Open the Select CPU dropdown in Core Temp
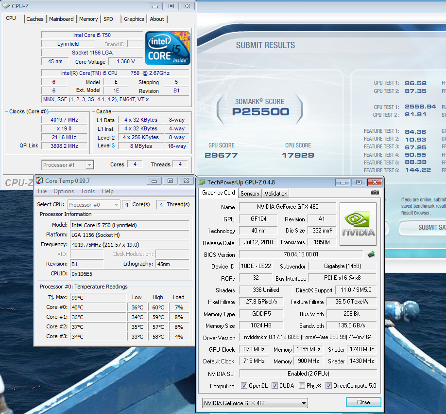 coord(94,205)
